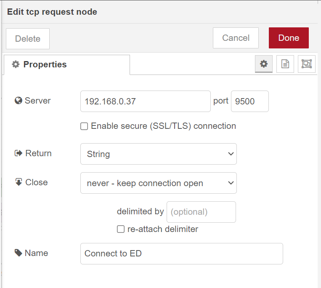This screenshot has width=321, height=288.
Task: Click the delimited by optional field
Action: click(x=201, y=212)
